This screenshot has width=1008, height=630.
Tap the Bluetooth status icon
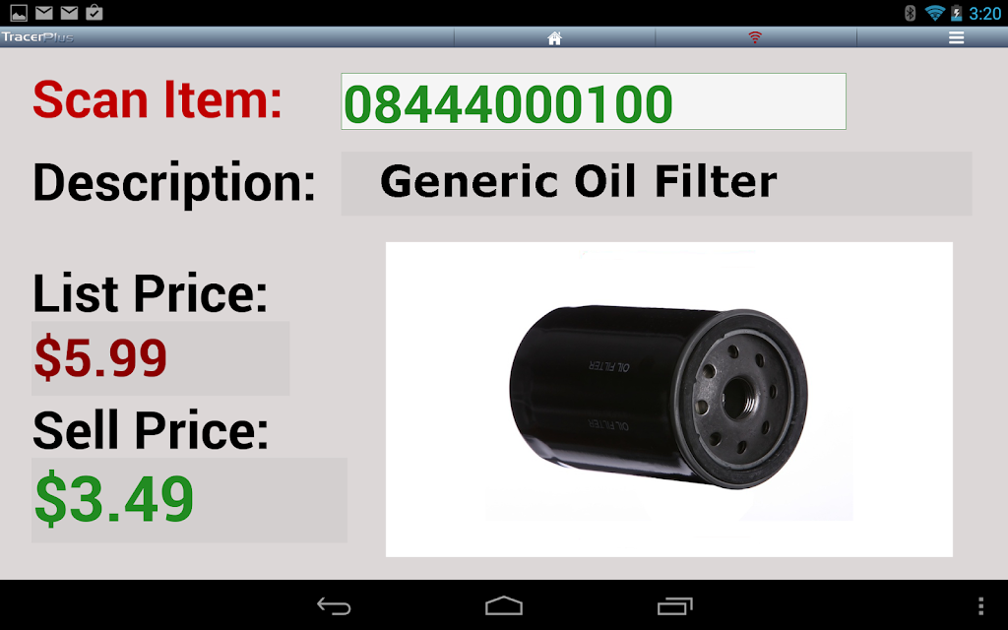pyautogui.click(x=910, y=13)
